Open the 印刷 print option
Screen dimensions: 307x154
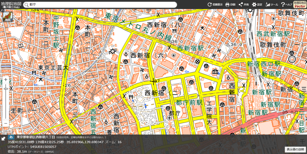click(230, 4)
